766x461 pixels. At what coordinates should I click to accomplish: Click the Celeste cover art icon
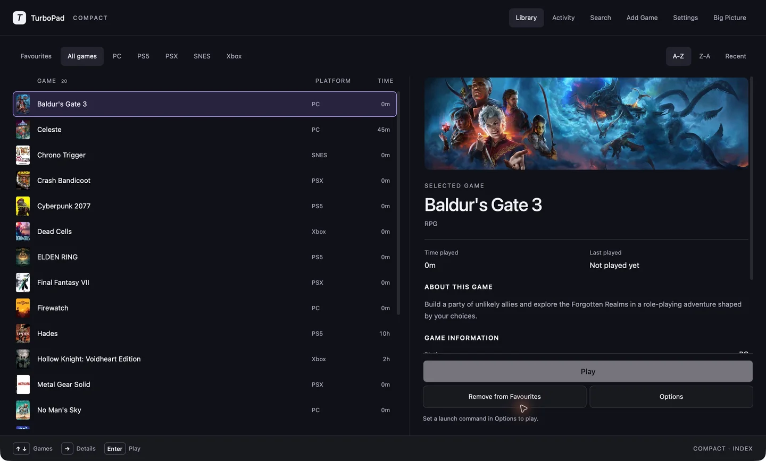(23, 130)
